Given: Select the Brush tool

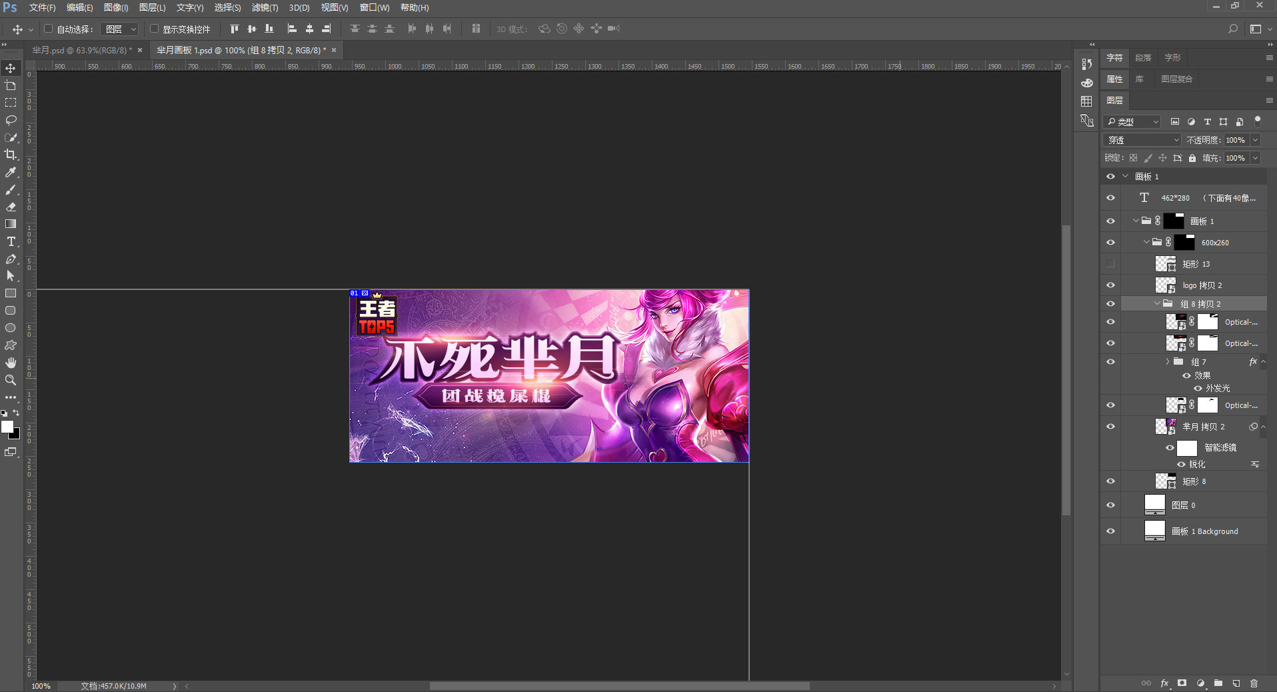Looking at the screenshot, I should [11, 189].
